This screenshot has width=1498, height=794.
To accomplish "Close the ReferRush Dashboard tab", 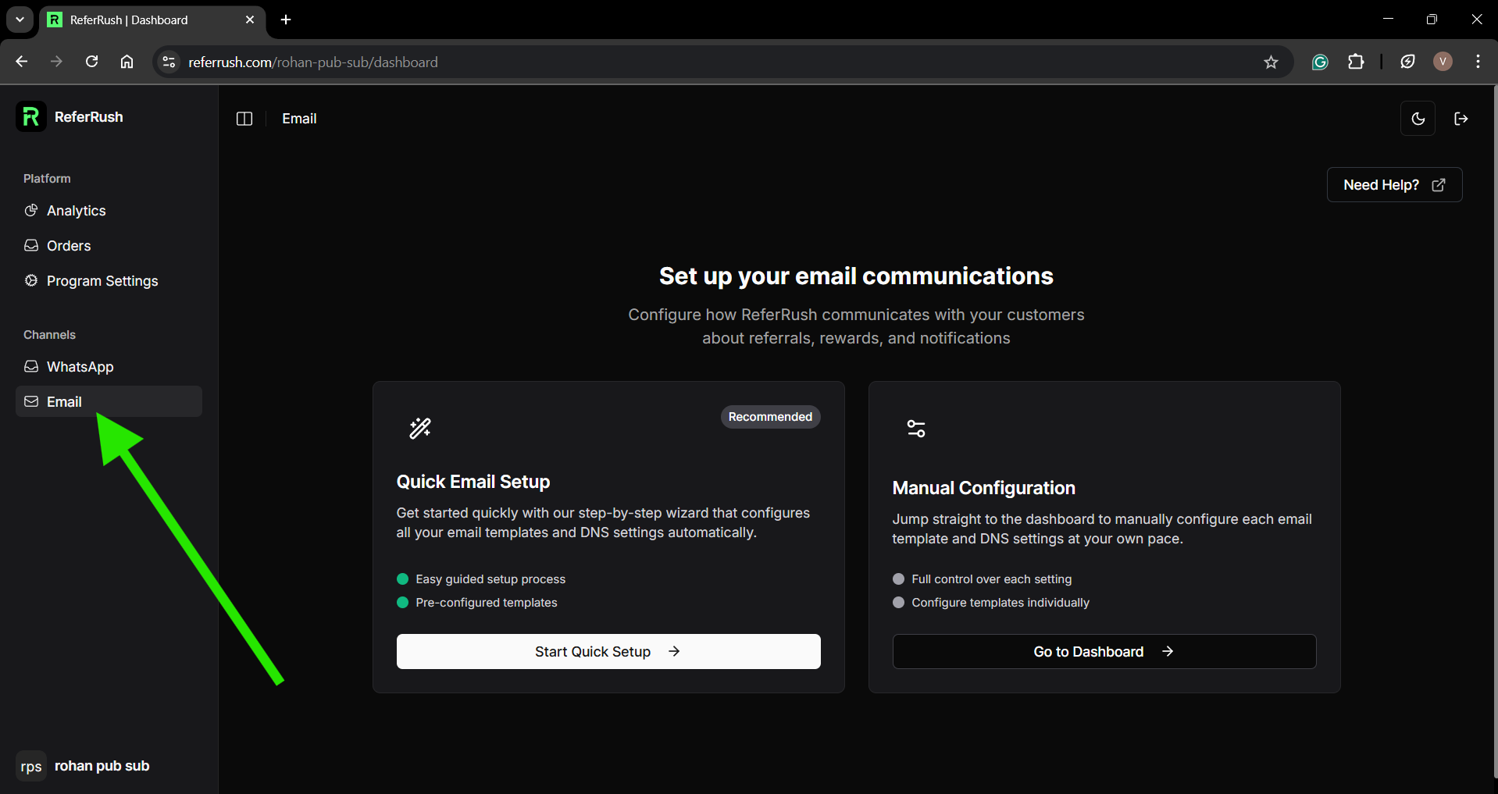I will coord(250,20).
